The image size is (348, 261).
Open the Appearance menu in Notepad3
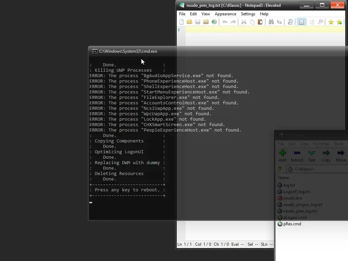coord(226,14)
